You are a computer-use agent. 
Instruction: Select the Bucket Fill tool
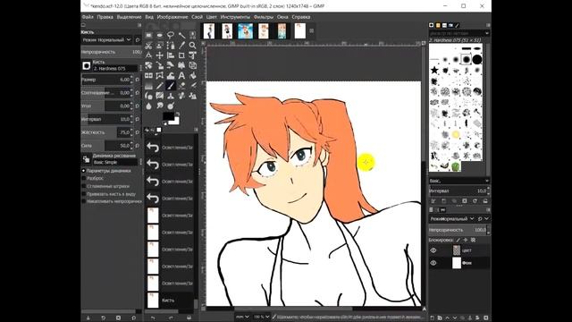[192, 75]
